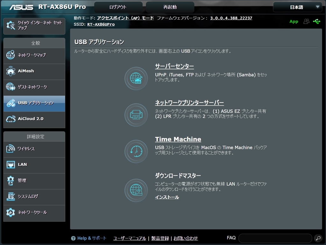Viewport: 326px width, 245px height.
Task: Click the ネットワークマップ globe icon
Action: [11, 55]
